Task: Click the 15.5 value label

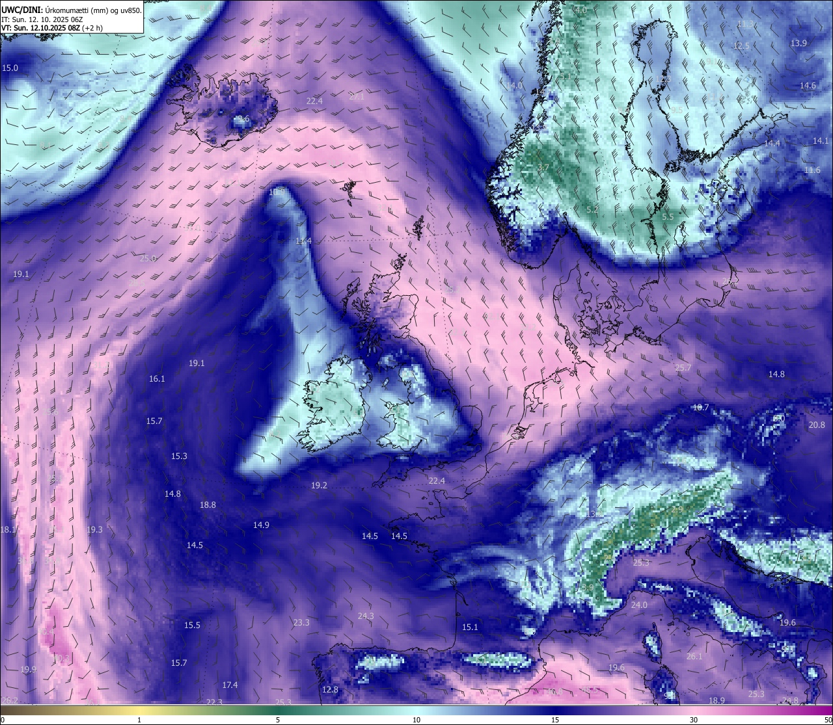Action: [192, 626]
